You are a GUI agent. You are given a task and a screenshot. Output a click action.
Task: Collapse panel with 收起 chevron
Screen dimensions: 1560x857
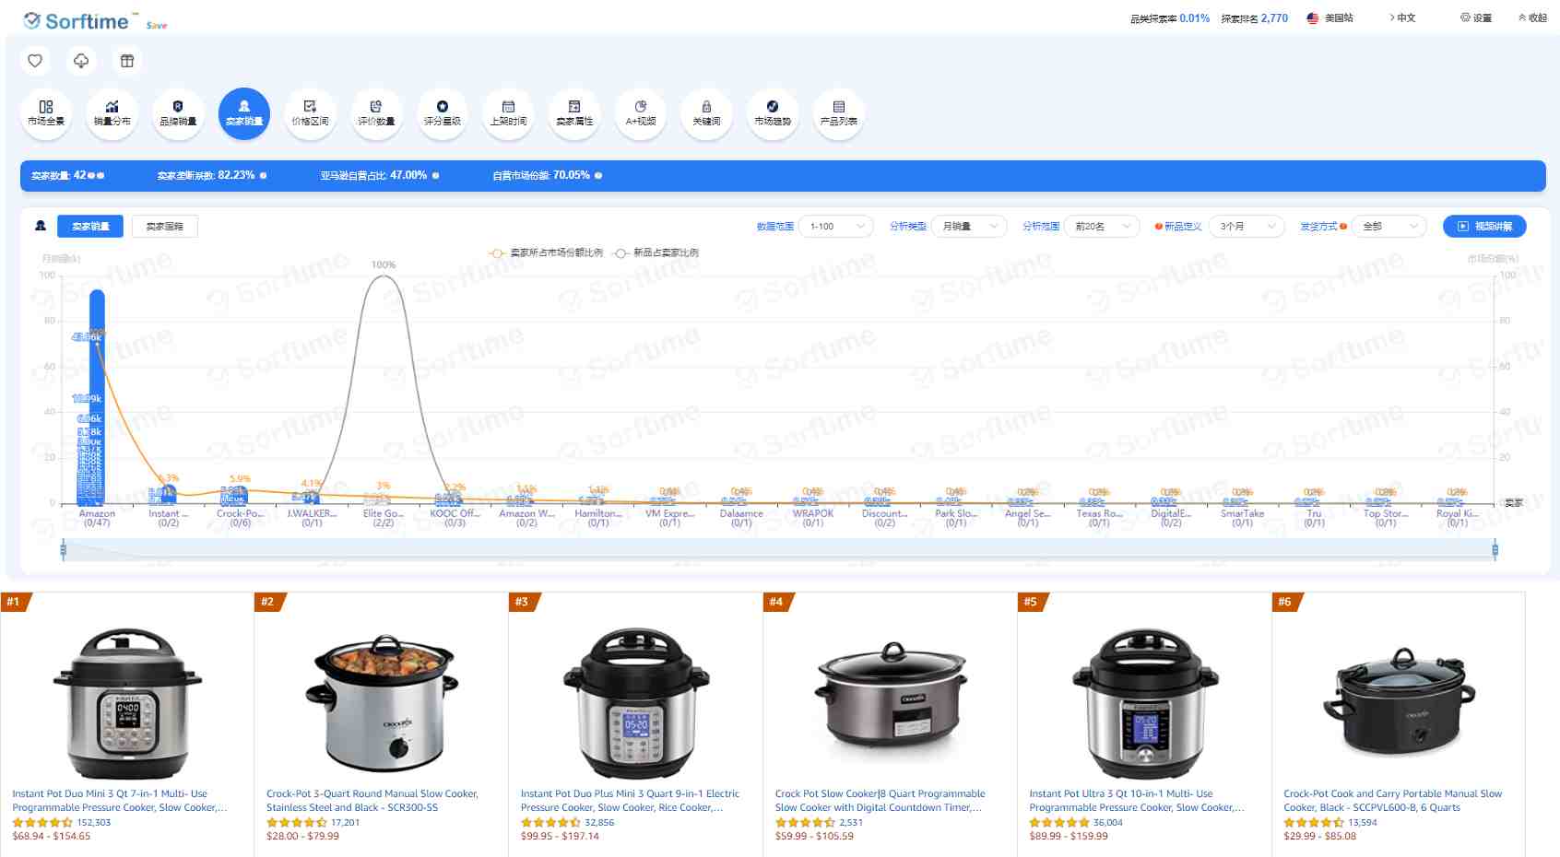[1532, 18]
